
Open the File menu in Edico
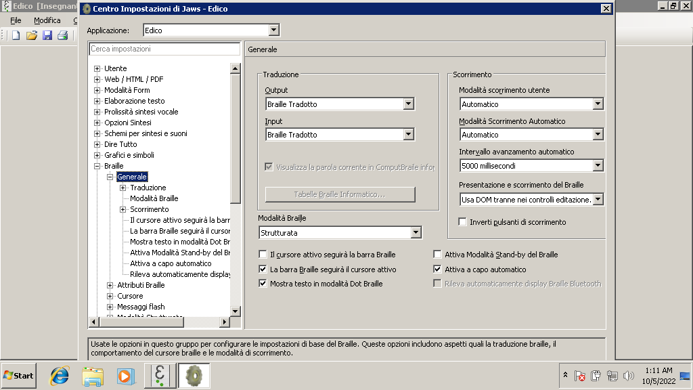tap(16, 20)
